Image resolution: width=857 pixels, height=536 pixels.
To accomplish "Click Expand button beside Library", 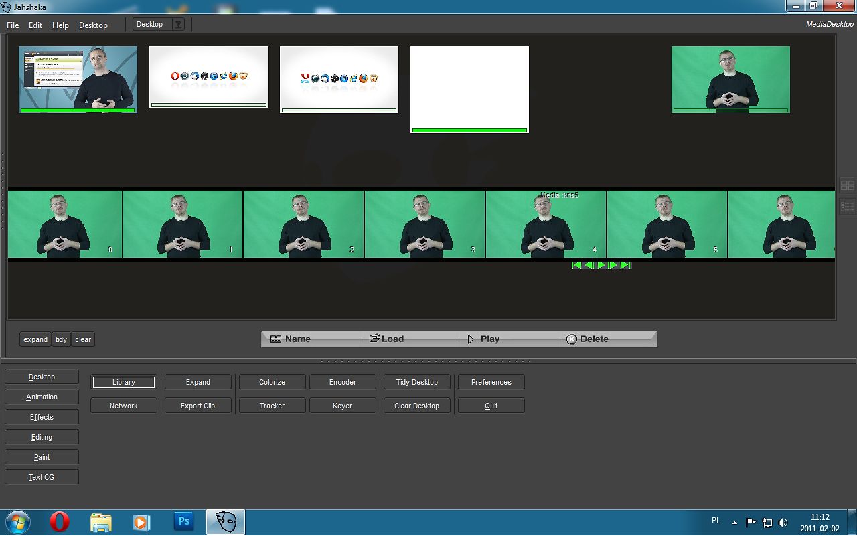I will pos(198,382).
